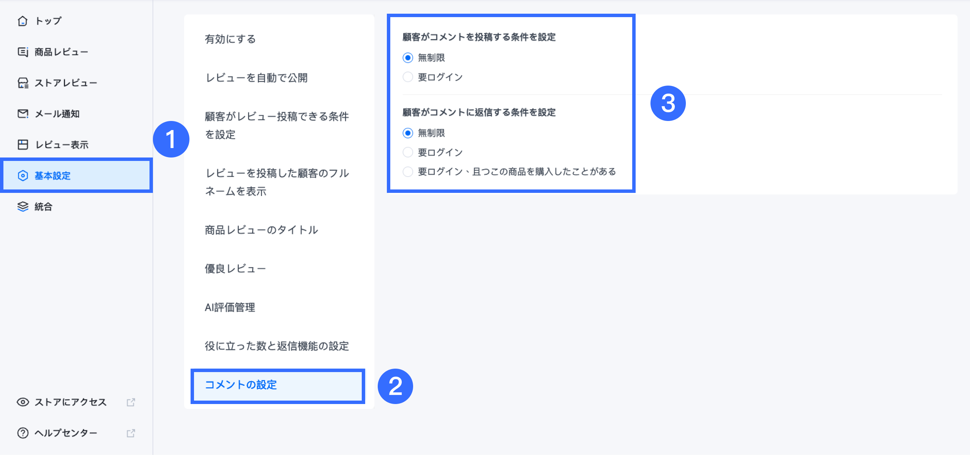Click the メール通知 envelope icon
Screen dimensions: 970x455
[23, 114]
